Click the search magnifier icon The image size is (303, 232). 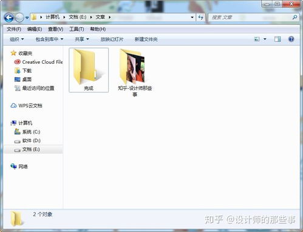pyautogui.click(x=294, y=18)
